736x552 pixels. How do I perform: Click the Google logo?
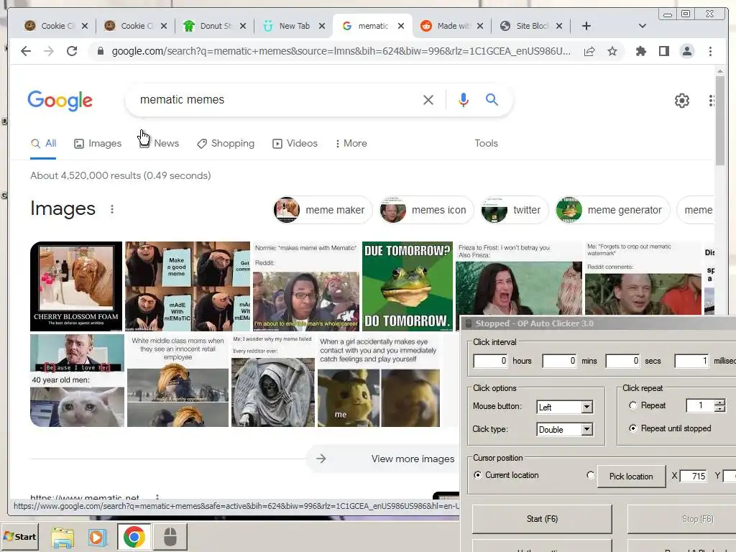(x=60, y=100)
